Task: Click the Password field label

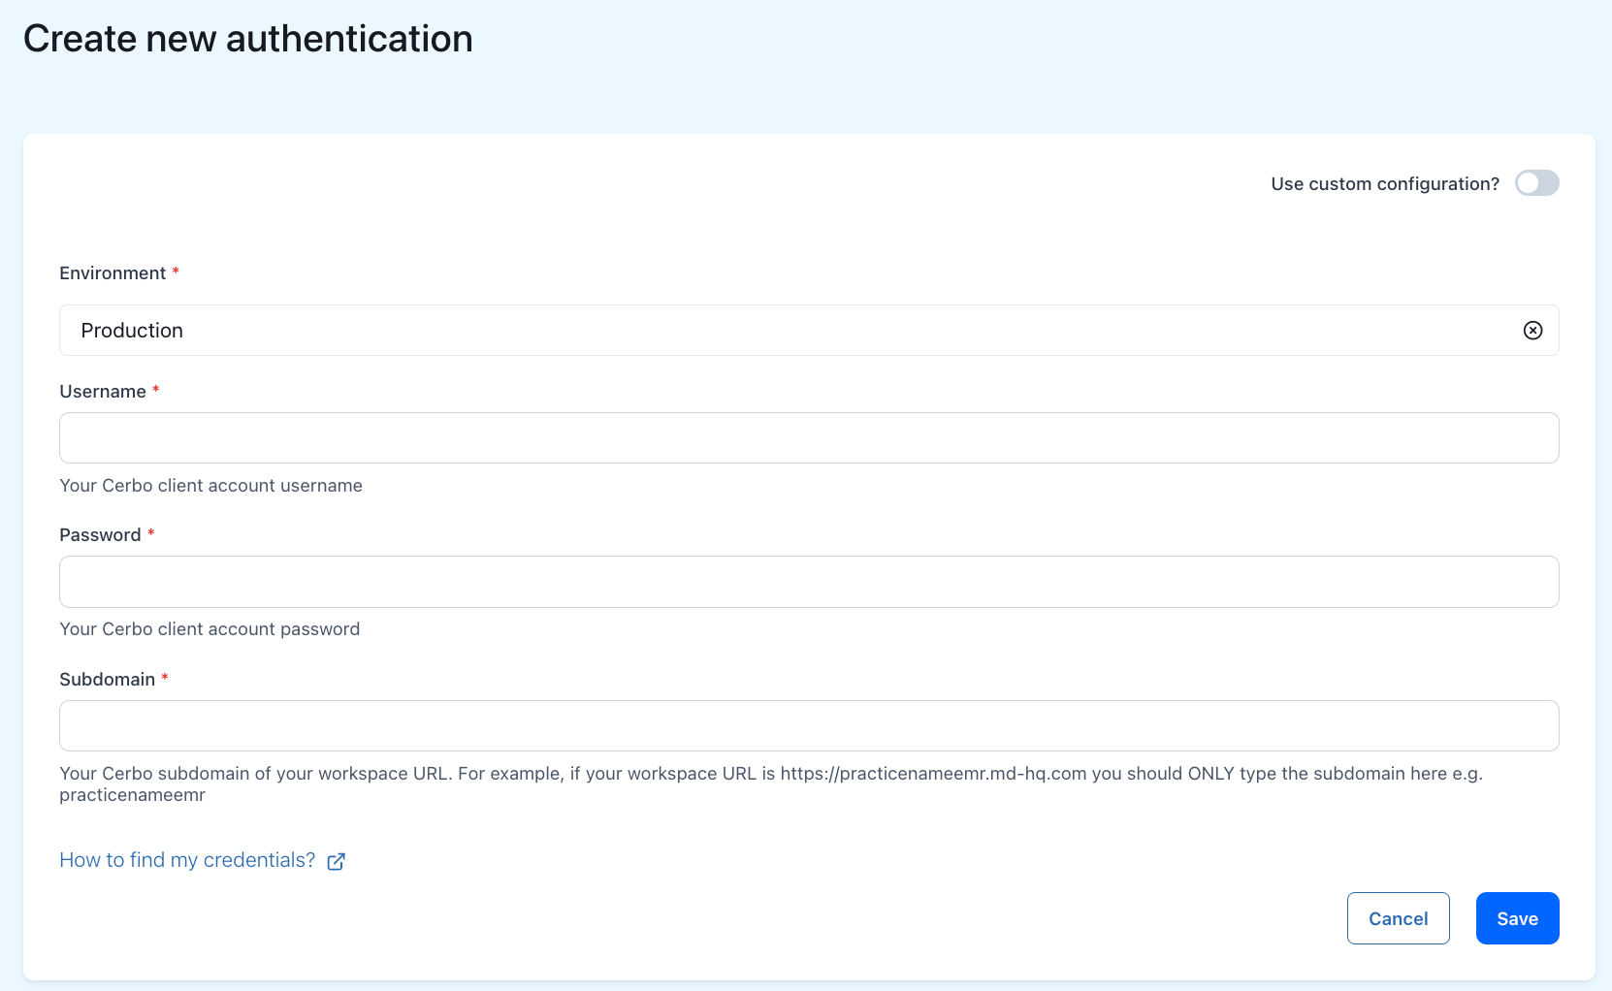Action: [100, 535]
